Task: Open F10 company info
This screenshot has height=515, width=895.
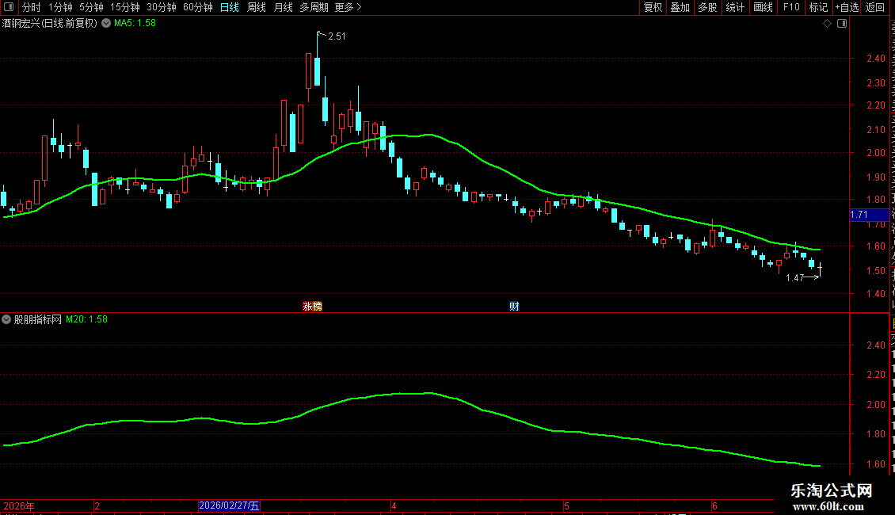Action: (x=791, y=7)
